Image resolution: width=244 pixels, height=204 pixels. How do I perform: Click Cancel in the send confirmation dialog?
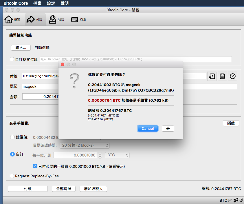[148, 129]
